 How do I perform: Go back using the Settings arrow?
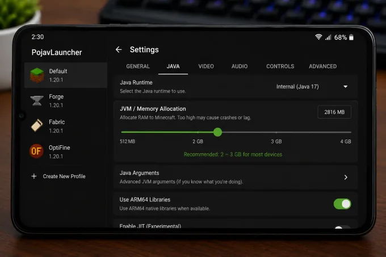pyautogui.click(x=119, y=49)
